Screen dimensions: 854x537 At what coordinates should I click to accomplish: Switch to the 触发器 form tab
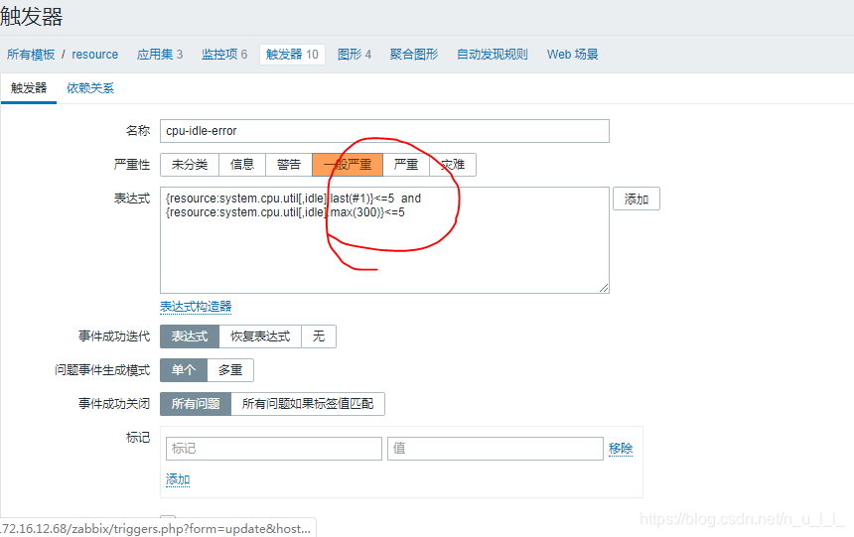(x=29, y=88)
